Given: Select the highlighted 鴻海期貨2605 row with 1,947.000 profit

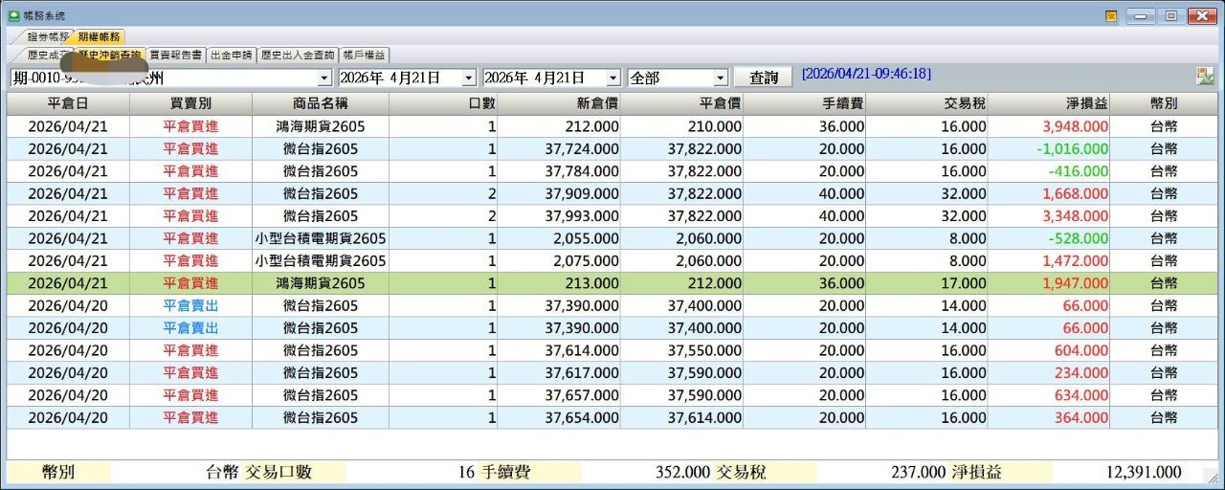Looking at the screenshot, I should (x=323, y=283).
